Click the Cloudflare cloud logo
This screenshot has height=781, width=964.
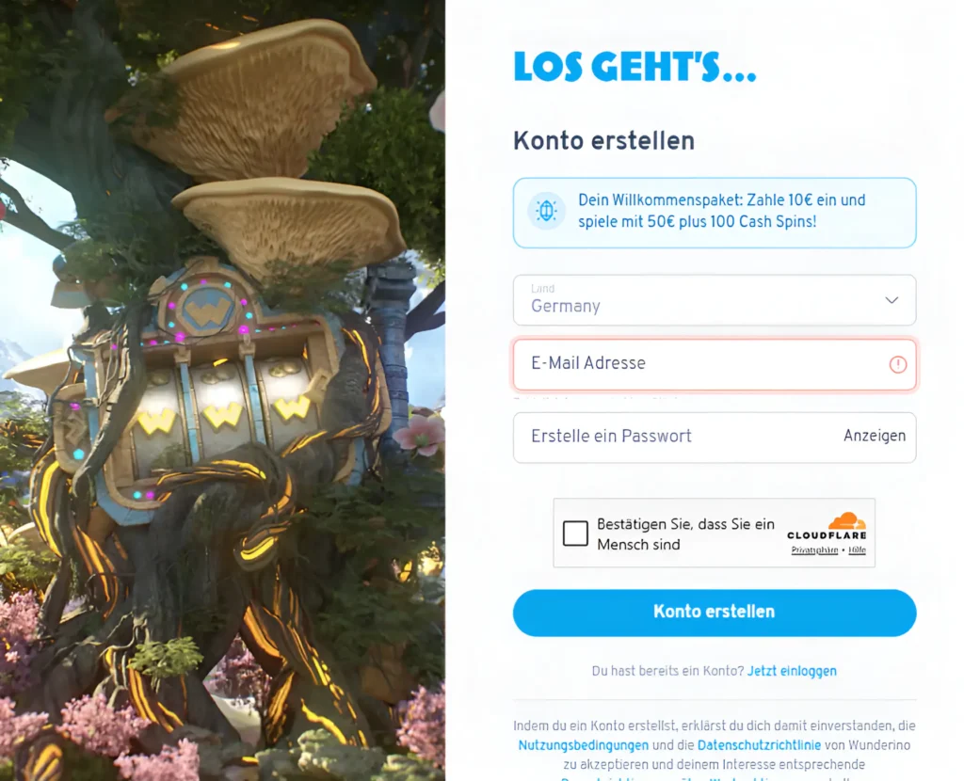click(x=847, y=521)
